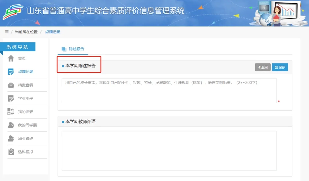Open 首页 from the navigation menu

pyautogui.click(x=22, y=58)
